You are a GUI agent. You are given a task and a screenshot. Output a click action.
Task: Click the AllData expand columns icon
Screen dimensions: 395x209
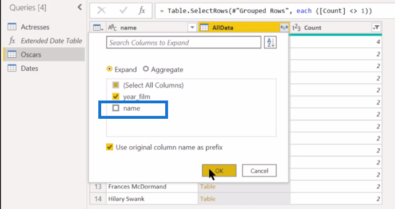tap(284, 27)
